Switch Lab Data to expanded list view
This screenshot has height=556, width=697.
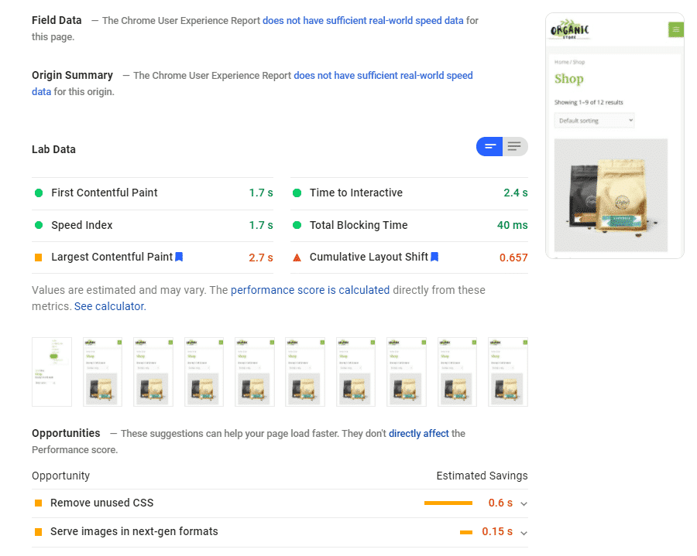(x=514, y=147)
